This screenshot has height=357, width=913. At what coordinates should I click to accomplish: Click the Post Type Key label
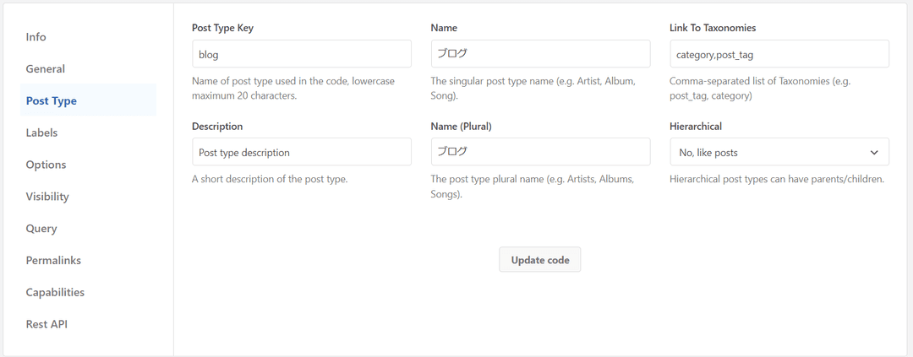point(222,28)
